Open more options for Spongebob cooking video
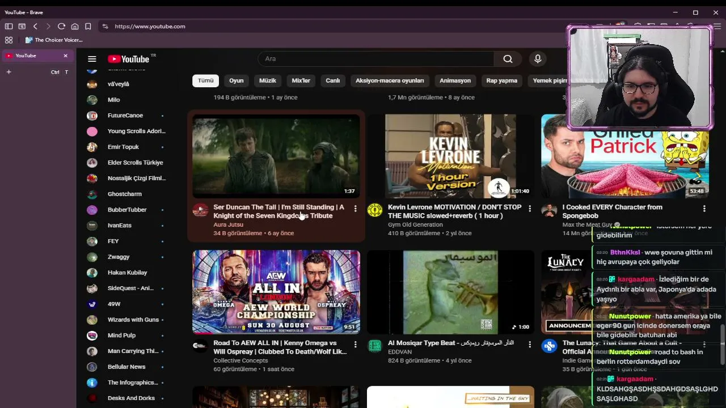 [704, 209]
